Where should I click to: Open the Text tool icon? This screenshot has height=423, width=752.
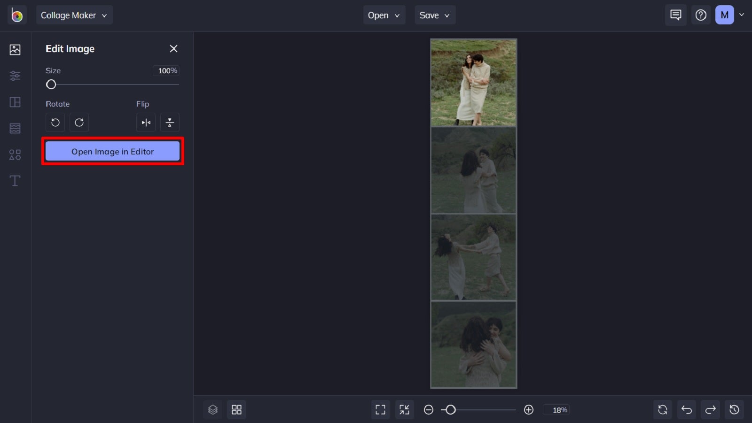click(x=15, y=180)
